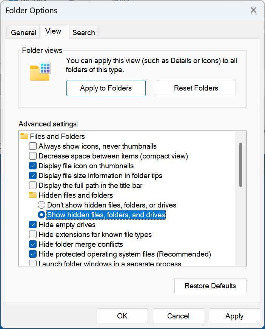Check Launch folder windows in a separate process
This screenshot has height=329, width=265.
[x=33, y=263]
